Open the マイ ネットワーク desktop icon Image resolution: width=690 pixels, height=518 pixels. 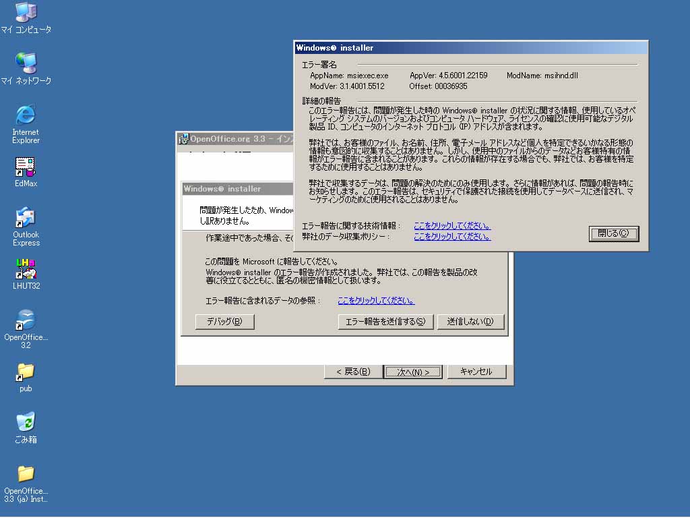click(26, 63)
